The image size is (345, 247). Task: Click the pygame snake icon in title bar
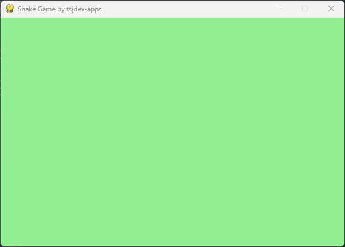[10, 9]
